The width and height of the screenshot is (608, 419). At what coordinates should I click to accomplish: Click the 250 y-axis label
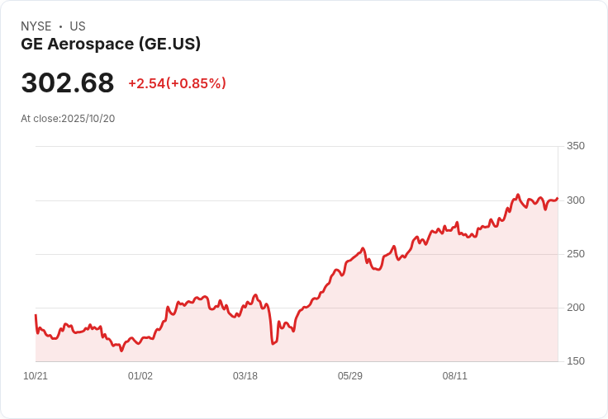[x=576, y=254]
